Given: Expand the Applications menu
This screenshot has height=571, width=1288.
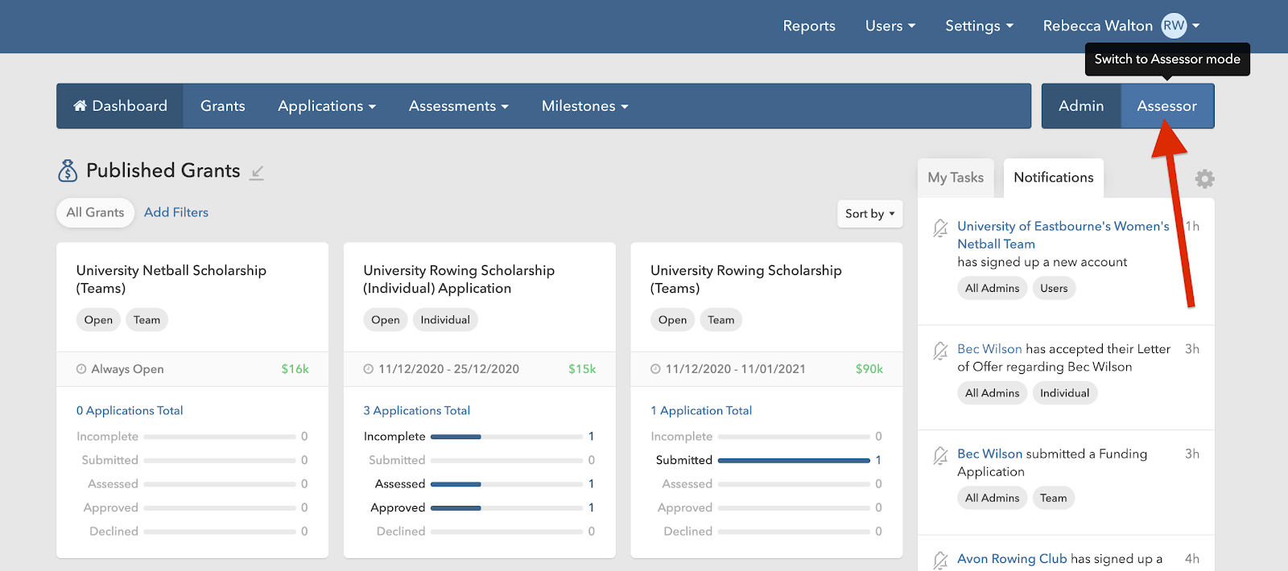Looking at the screenshot, I should pyautogui.click(x=327, y=106).
